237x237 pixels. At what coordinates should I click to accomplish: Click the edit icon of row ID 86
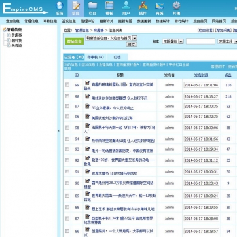click(x=88, y=230)
